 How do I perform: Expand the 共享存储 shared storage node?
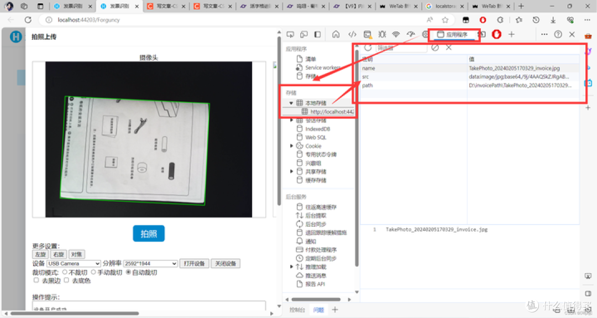tap(292, 171)
